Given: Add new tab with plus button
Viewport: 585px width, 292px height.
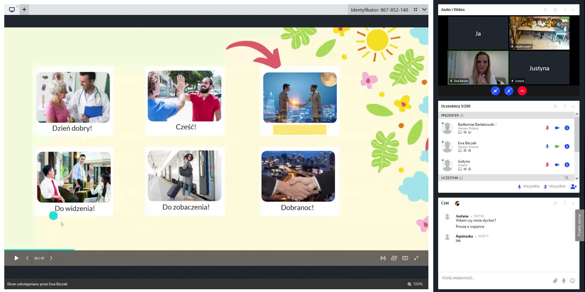Looking at the screenshot, I should 24,9.
